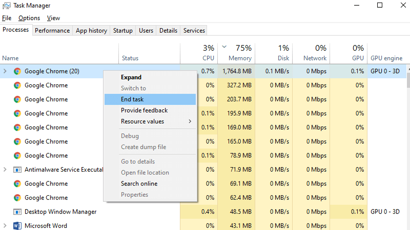Click Chrome icon in the 69.1 MB row

pyautogui.click(x=17, y=183)
